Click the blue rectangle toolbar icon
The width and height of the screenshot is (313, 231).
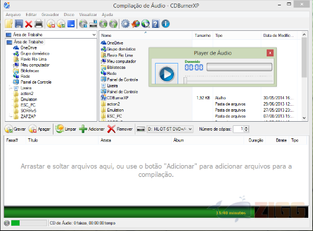coord(71,24)
